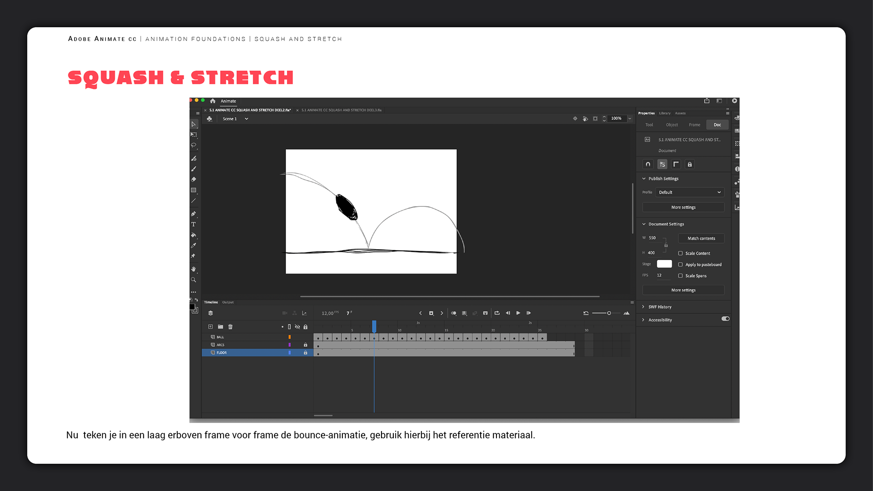Select the Text tool

[x=193, y=224]
